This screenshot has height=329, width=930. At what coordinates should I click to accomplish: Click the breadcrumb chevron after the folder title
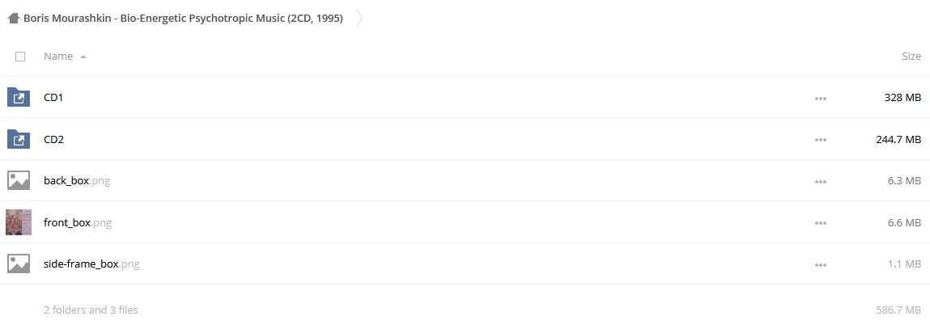pyautogui.click(x=359, y=19)
